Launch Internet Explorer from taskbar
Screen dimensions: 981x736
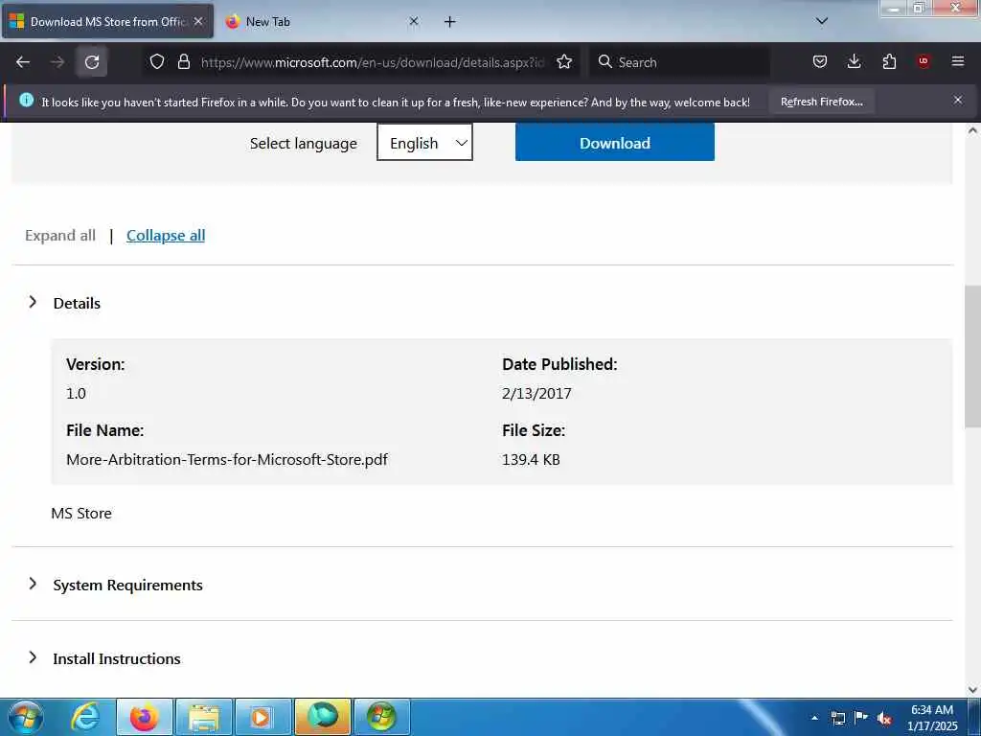pyautogui.click(x=85, y=717)
